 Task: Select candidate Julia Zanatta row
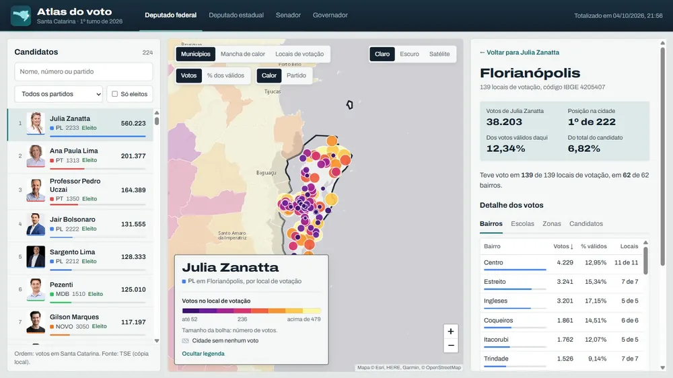coord(81,125)
